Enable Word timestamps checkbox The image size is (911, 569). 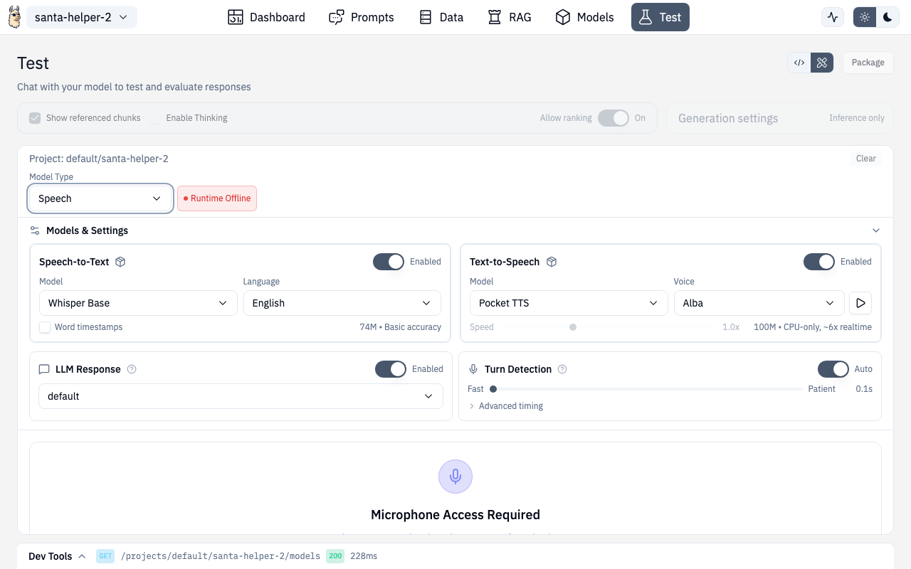click(x=45, y=327)
